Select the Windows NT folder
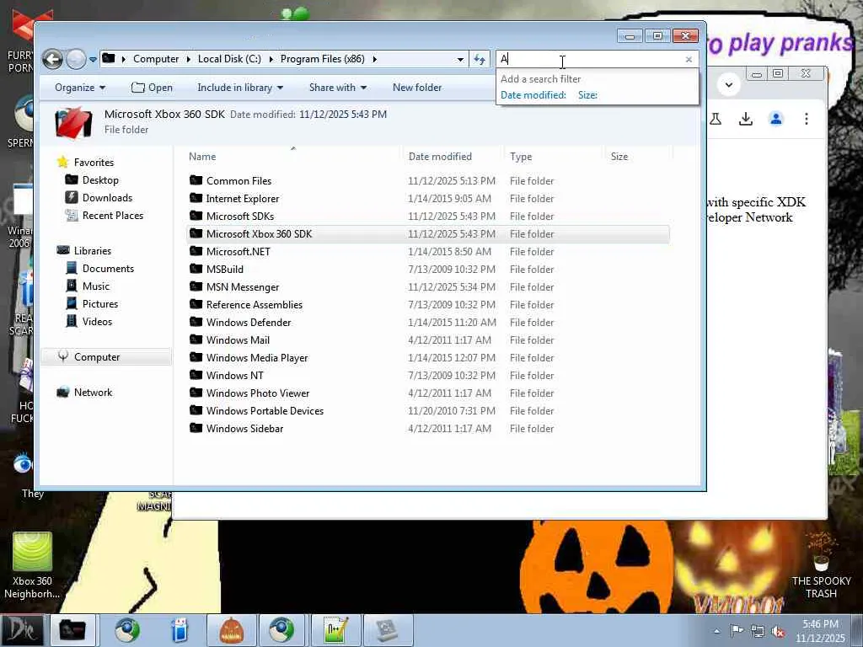 pyautogui.click(x=234, y=375)
